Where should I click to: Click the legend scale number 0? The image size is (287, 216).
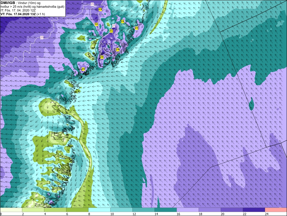pyautogui.click(x=1, y=214)
